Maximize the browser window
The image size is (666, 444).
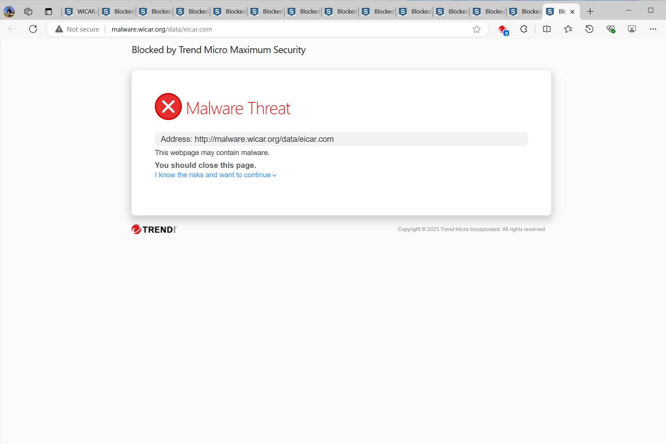coord(651,10)
